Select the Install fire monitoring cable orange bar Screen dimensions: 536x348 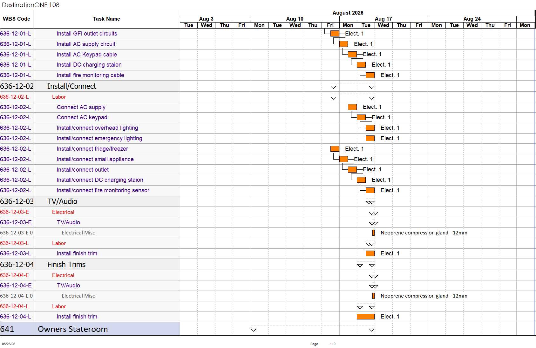click(370, 75)
